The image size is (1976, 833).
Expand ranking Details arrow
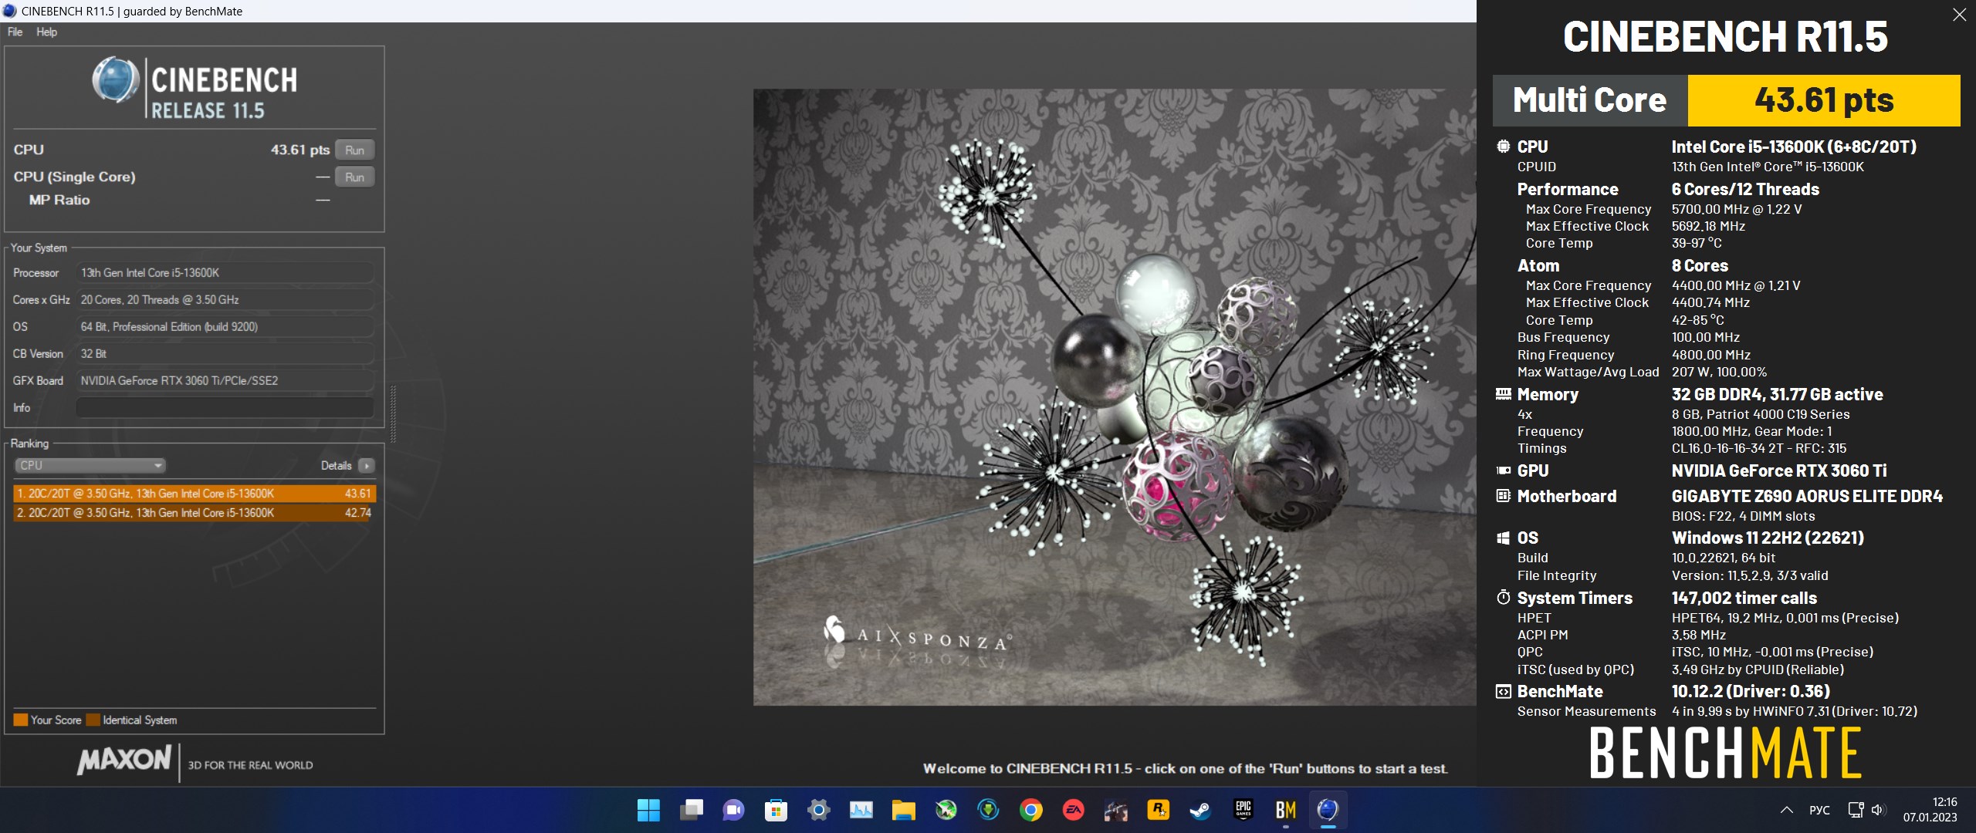(x=367, y=465)
